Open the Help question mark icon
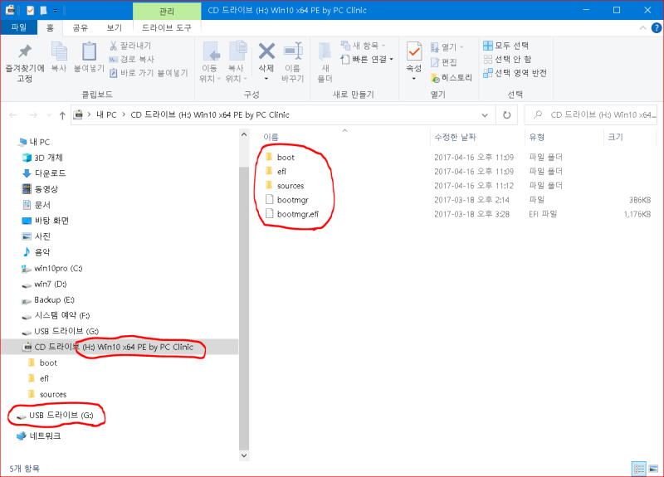 (x=656, y=28)
